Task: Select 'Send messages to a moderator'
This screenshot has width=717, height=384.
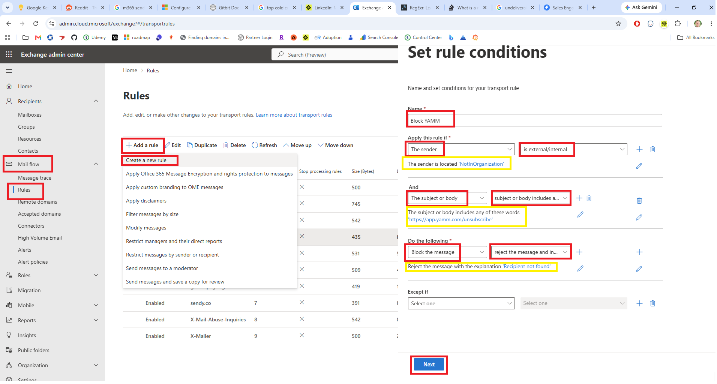Action: (210, 268)
